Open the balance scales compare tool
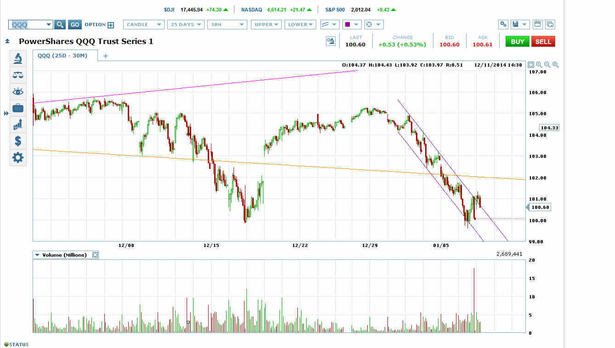Image resolution: width=615 pixels, height=348 pixels. click(x=18, y=75)
